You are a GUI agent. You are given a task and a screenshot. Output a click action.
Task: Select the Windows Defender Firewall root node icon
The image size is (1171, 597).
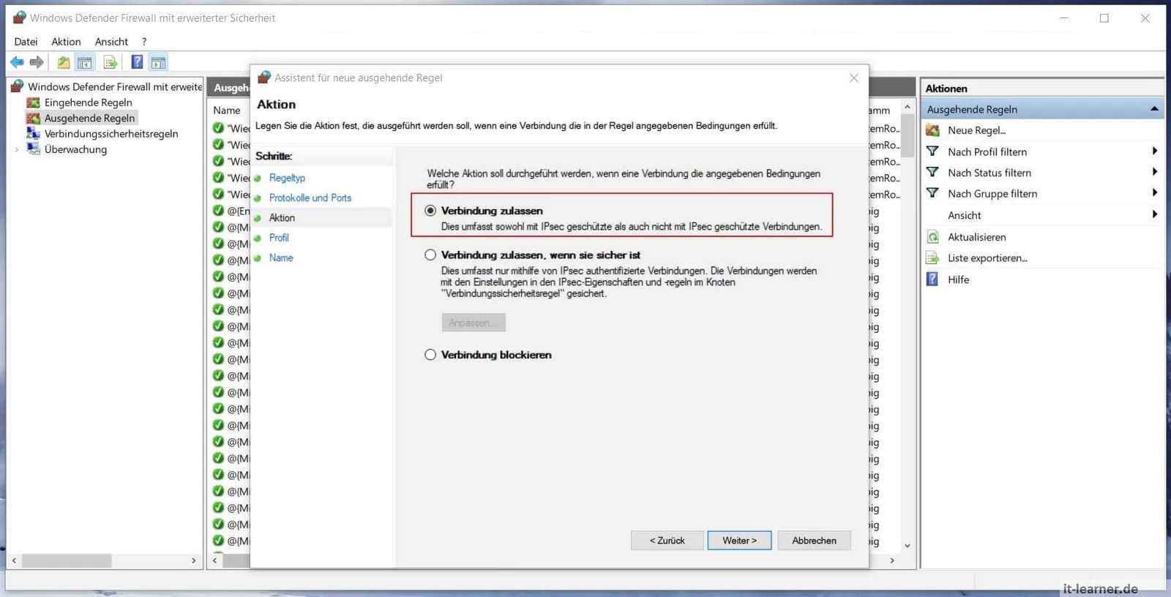tap(18, 86)
